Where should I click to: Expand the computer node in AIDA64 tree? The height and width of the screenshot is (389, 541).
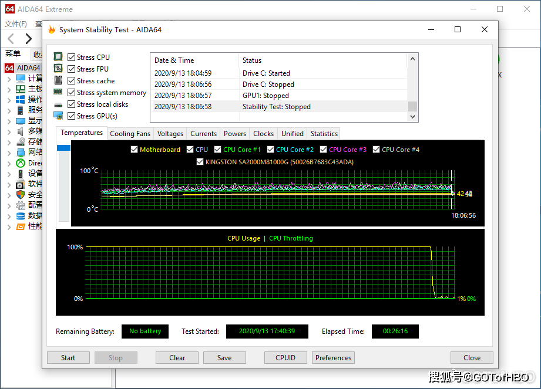pyautogui.click(x=9, y=79)
